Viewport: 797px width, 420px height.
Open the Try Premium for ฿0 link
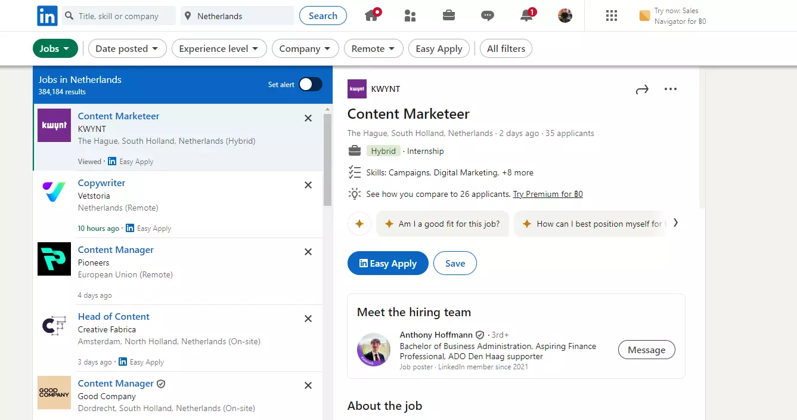tap(548, 194)
